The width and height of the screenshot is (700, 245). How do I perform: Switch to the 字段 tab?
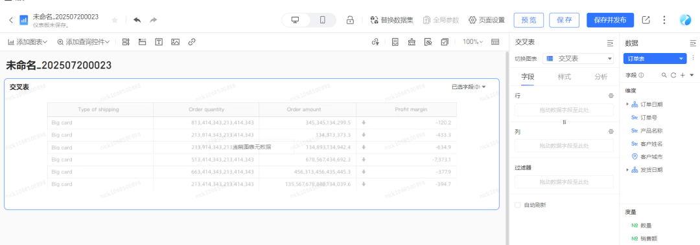click(528, 77)
